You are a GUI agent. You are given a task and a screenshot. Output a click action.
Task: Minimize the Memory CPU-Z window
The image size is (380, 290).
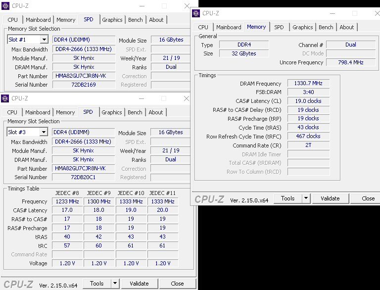(x=332, y=13)
